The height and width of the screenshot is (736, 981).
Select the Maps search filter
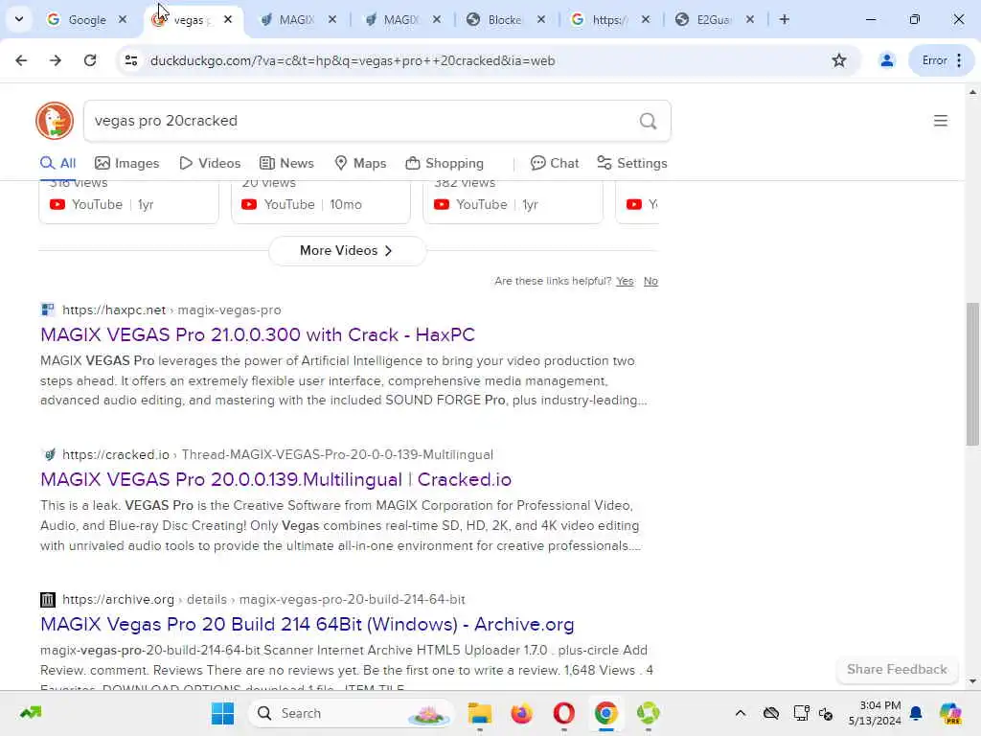tap(360, 163)
